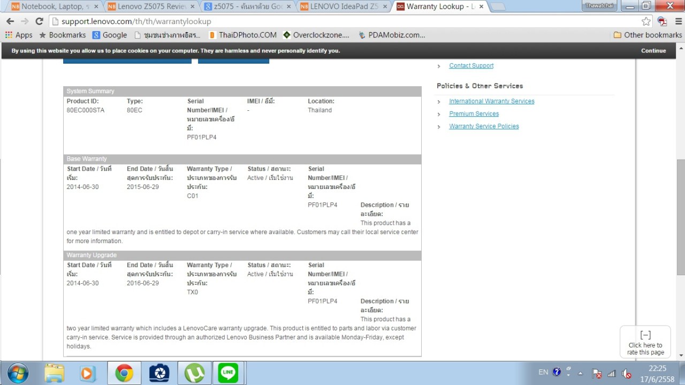Open Warranty Service Policies link
The width and height of the screenshot is (685, 385).
pos(484,126)
